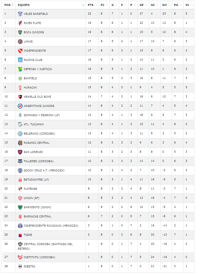Click the Newells Old Boys crest
The height and width of the screenshot is (274, 200).
click(20, 97)
